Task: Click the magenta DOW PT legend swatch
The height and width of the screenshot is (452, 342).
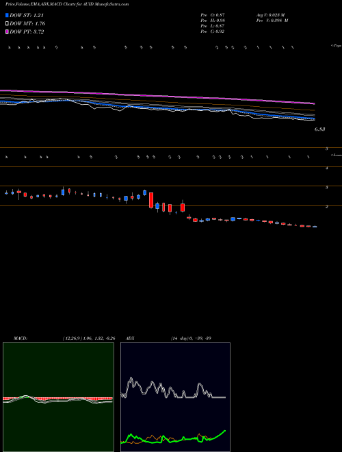Action: point(7,32)
